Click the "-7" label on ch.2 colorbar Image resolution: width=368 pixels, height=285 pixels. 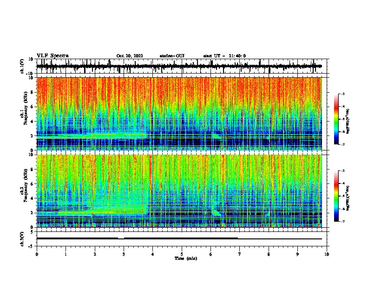[x=342, y=222]
